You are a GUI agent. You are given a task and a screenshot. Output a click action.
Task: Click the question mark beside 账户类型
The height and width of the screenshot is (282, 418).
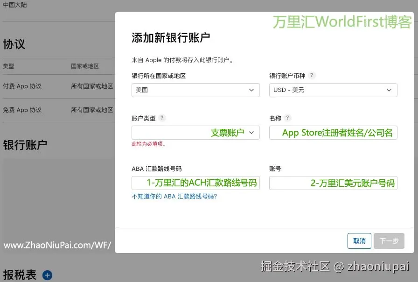click(161, 118)
